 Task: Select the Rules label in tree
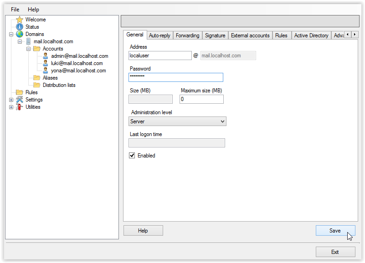point(31,92)
